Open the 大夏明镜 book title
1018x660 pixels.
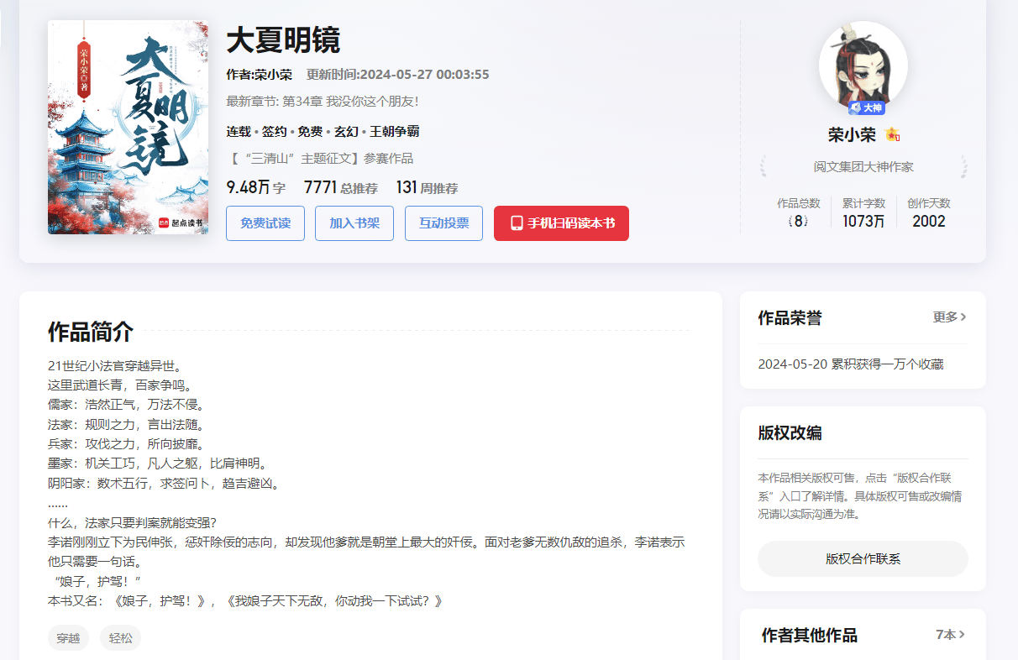pyautogui.click(x=283, y=40)
